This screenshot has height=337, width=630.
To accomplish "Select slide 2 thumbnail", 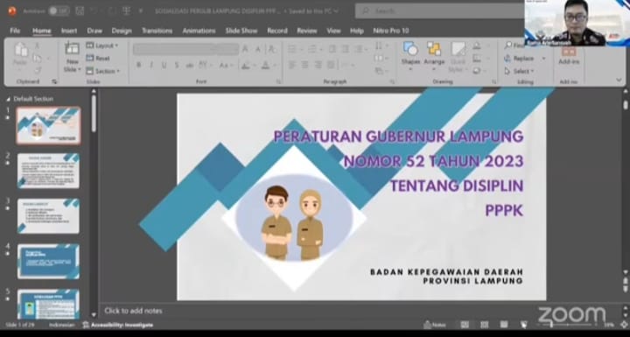I will pos(48,171).
